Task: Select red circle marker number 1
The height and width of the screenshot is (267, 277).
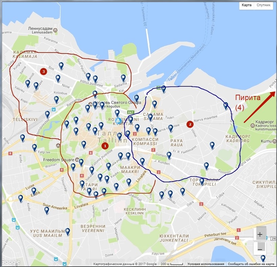Action: coord(105,146)
